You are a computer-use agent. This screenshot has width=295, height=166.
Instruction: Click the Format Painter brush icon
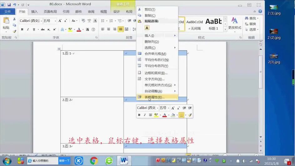(14, 31)
